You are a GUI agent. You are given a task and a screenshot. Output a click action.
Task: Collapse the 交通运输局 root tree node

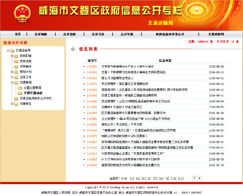pos(8,50)
